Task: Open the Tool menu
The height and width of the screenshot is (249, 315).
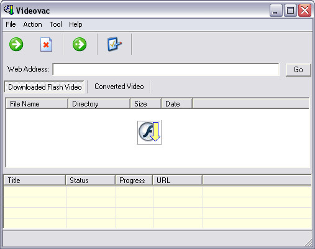Action: click(x=55, y=24)
